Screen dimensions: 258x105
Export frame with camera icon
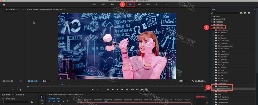(142, 90)
